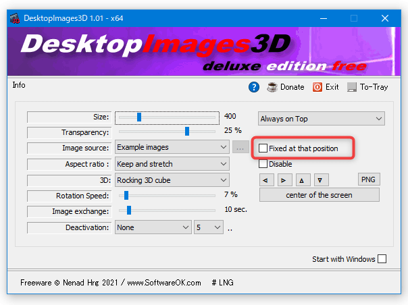Click center of the screen button
408x305 pixels.
[320, 195]
